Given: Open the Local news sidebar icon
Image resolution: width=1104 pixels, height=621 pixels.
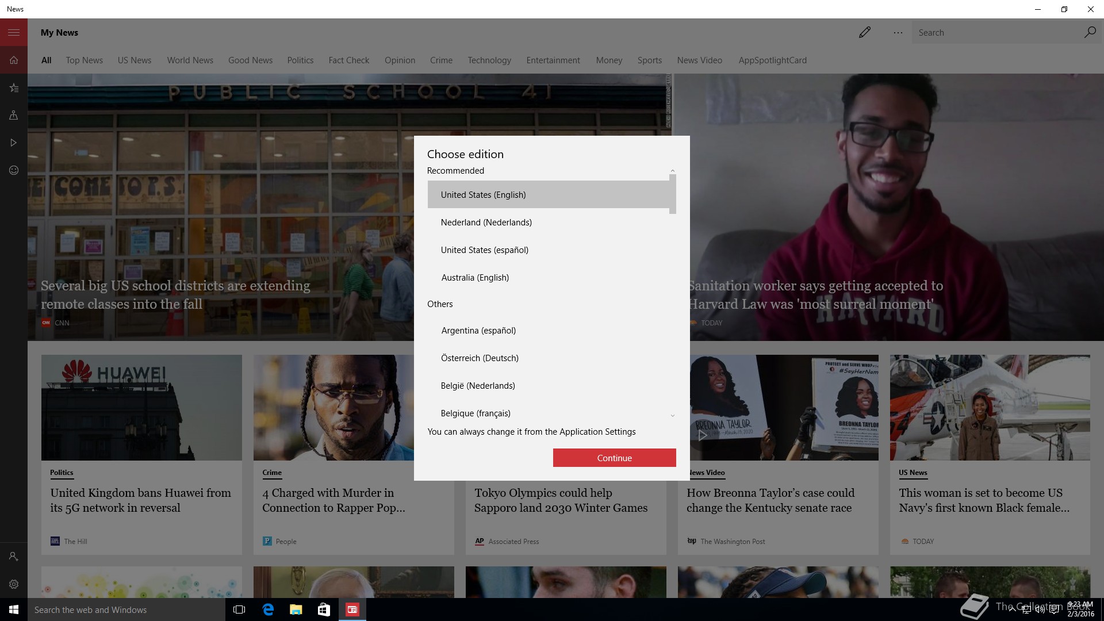Looking at the screenshot, I should coord(14,115).
